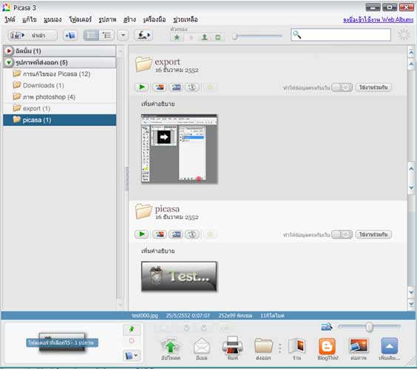
Task: Switch to folder tree view
Action: pos(107,35)
